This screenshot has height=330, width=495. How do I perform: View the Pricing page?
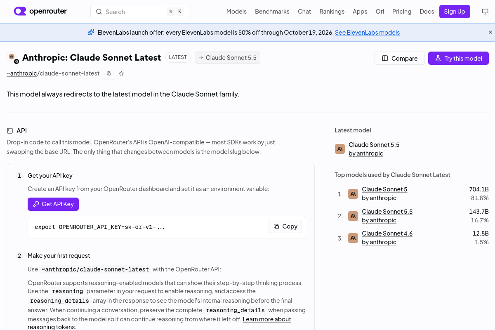coord(402,12)
